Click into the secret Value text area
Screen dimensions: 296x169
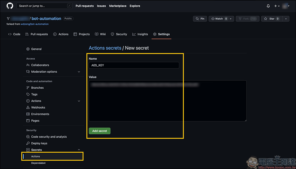coord(168,101)
